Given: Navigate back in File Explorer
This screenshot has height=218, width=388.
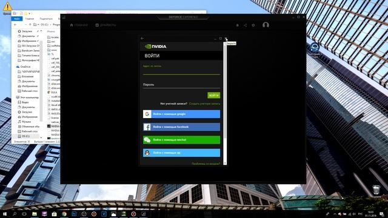Looking at the screenshot, I should (15, 25).
